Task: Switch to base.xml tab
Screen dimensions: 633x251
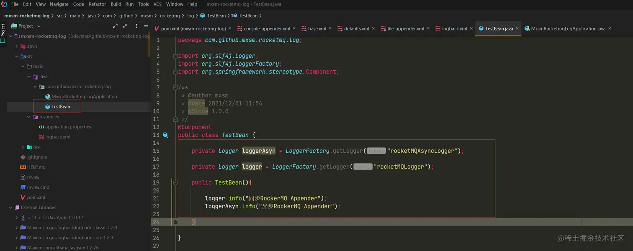Action: [317, 28]
